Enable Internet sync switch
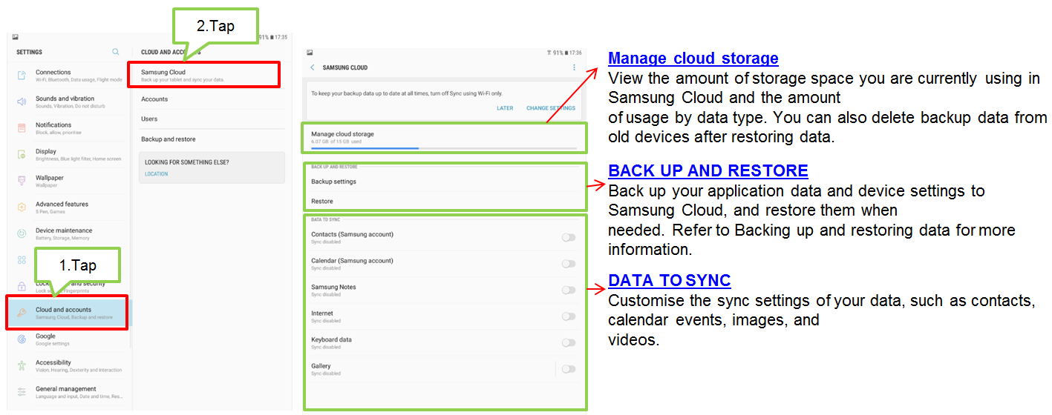Screen dimensions: 1052x415 (568, 316)
